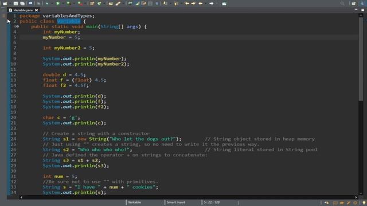Click the Last Edit Location arrow
Screen dimensions: 367x206
187,3
